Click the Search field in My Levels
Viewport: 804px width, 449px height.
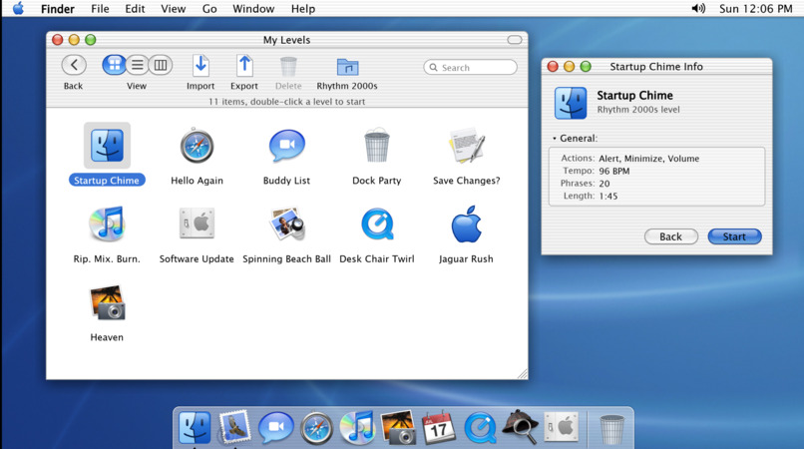[x=470, y=67]
